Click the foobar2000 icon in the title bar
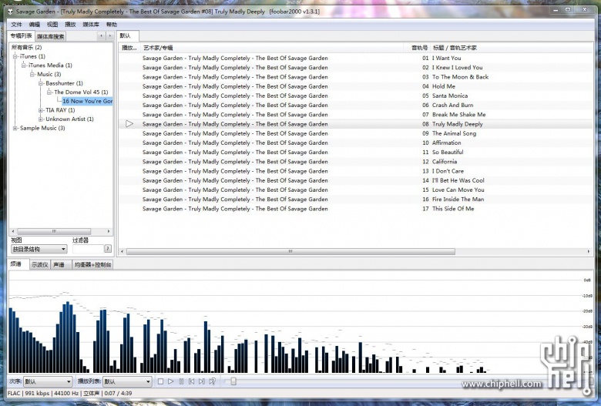This screenshot has width=601, height=406. tap(11, 12)
